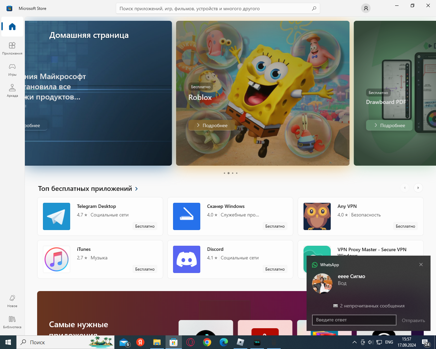
Task: Click Бесплатно button for Сканер Windows
Action: tap(275, 226)
